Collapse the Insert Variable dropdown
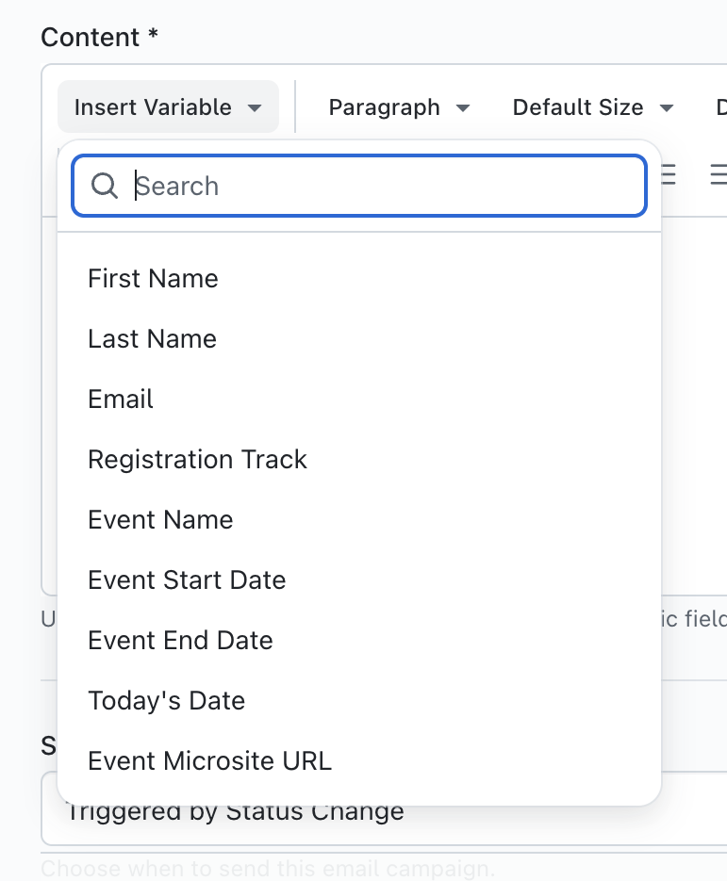The height and width of the screenshot is (881, 727). [168, 107]
